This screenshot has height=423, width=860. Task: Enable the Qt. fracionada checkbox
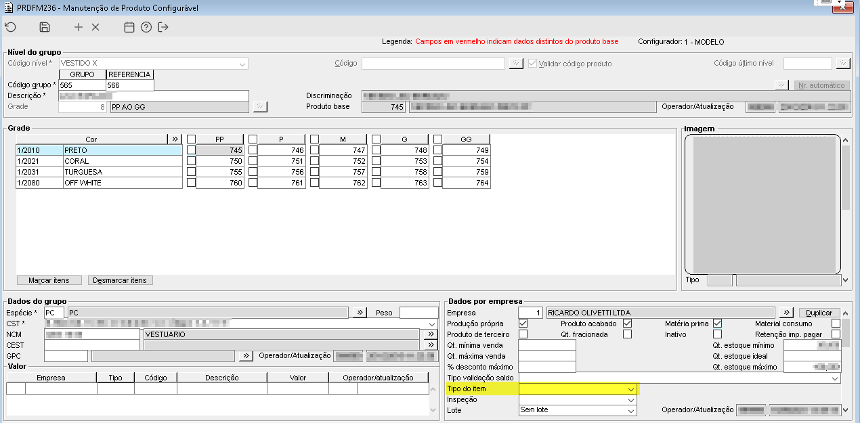[628, 334]
